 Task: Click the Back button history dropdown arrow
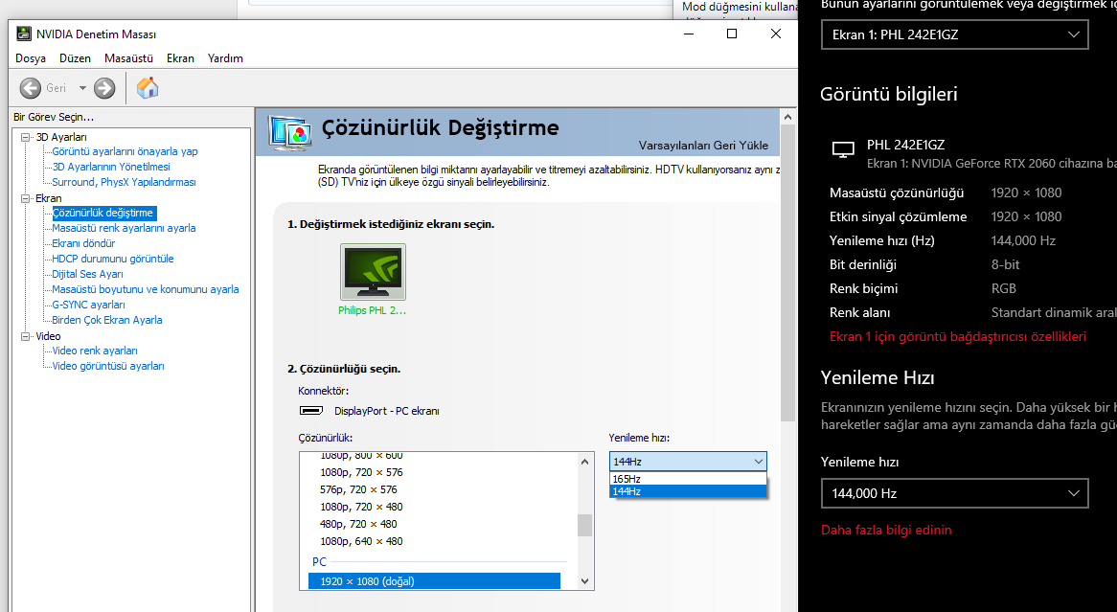[82, 88]
